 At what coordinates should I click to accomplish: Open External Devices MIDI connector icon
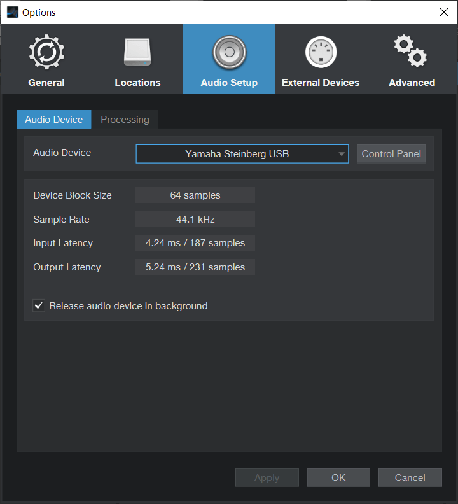click(321, 53)
